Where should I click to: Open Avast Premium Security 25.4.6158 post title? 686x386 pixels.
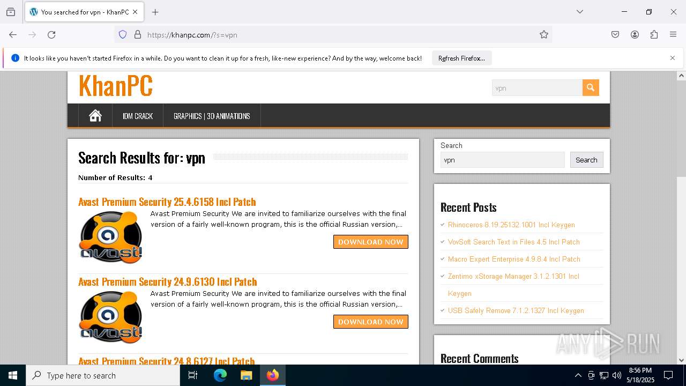pos(167,202)
